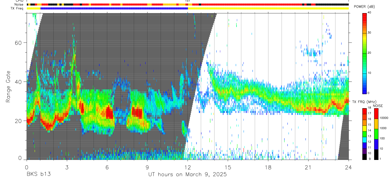Click the UT hours tick label 21
392x181 pixels.
308,167
